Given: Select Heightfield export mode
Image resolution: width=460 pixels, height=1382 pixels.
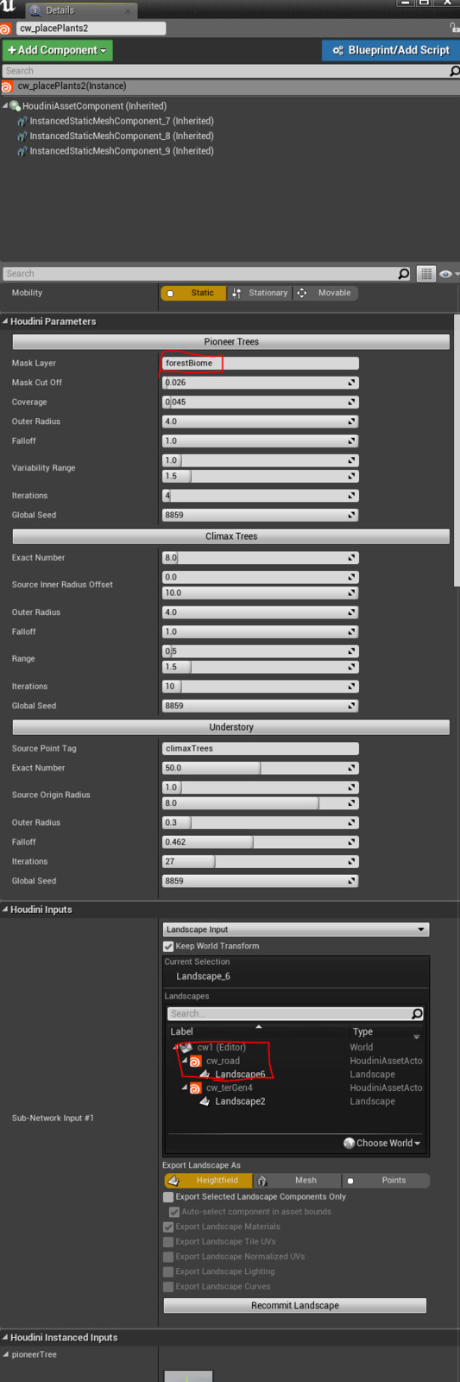Looking at the screenshot, I should pos(208,1181).
